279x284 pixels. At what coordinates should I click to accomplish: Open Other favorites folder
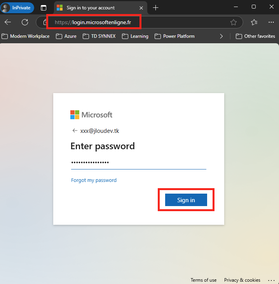coord(255,36)
